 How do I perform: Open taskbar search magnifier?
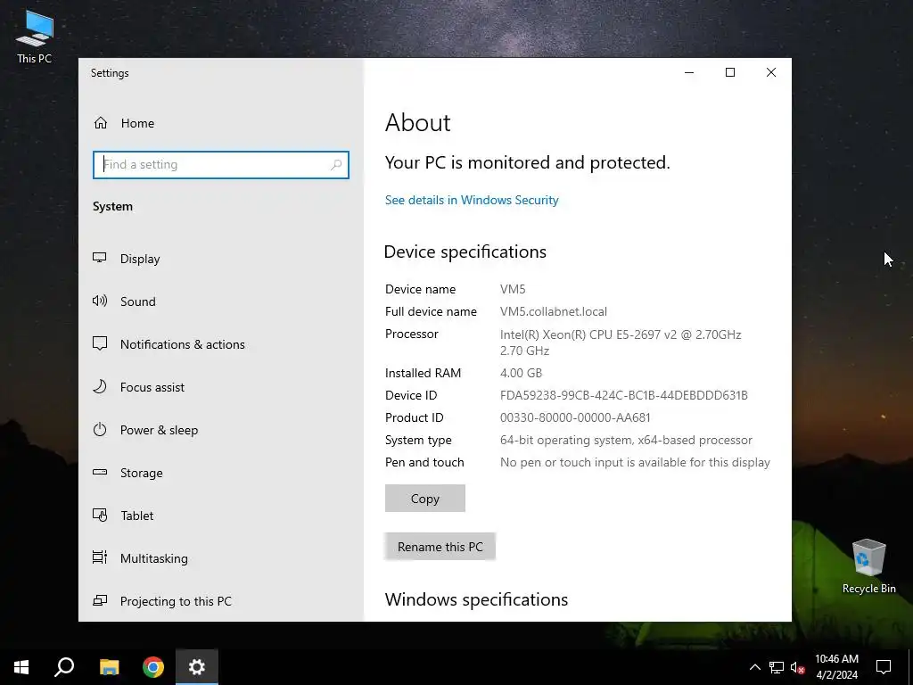pyautogui.click(x=64, y=667)
